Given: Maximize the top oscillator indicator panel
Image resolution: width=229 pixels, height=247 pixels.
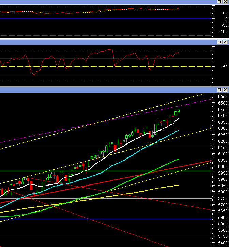Looking at the screenshot, I should [219, 2].
